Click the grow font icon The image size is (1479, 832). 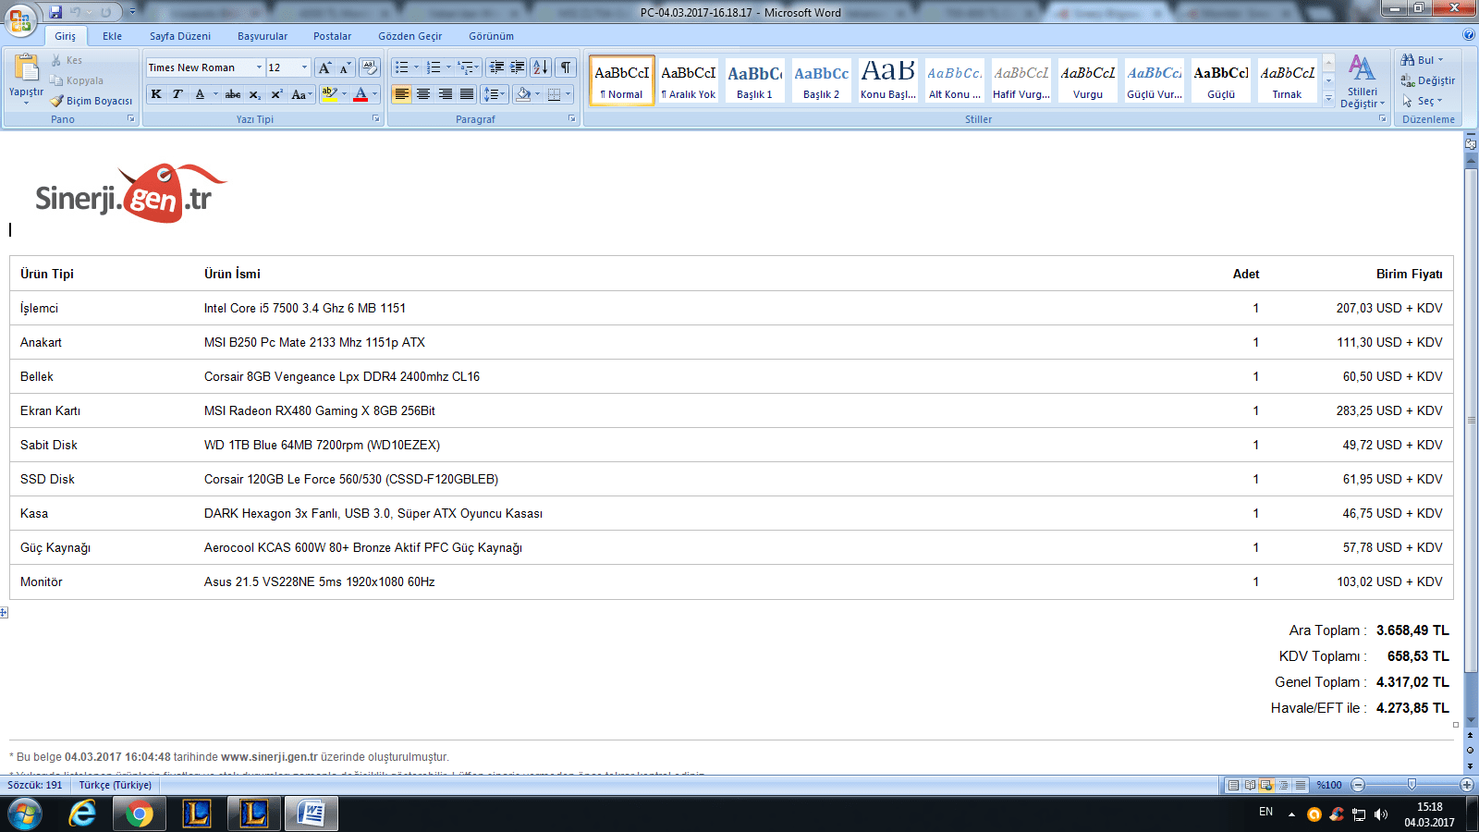coord(324,67)
